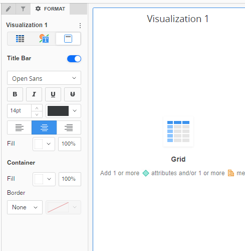Apply strikethrough to the title
This screenshot has height=251, width=245.
coord(73,94)
